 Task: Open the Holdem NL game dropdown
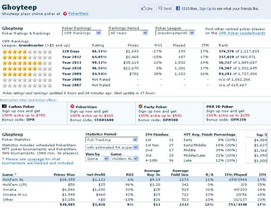(x=125, y=159)
